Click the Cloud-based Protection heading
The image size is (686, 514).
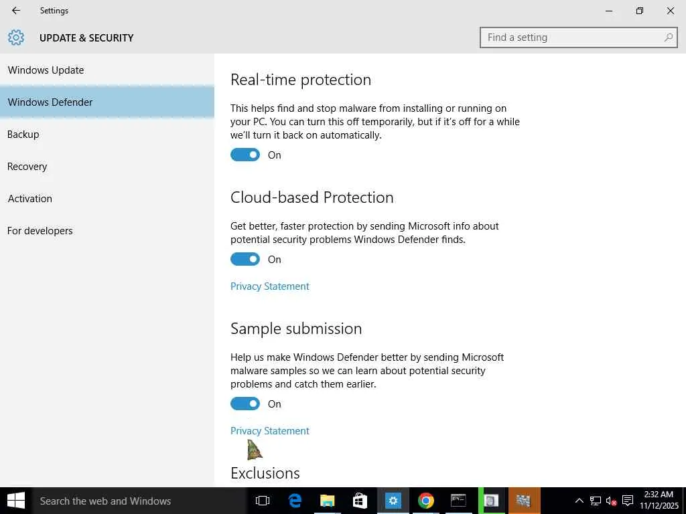[312, 197]
